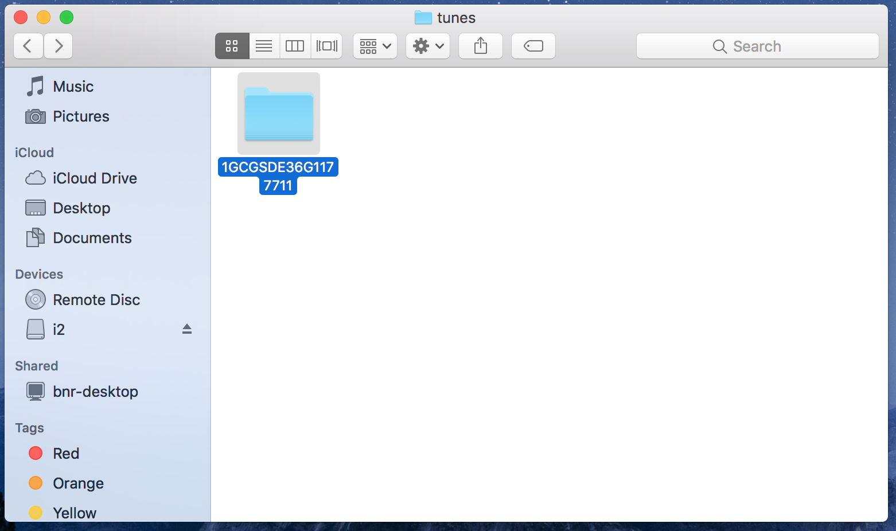
Task: Click the Tags section header
Action: coord(30,428)
